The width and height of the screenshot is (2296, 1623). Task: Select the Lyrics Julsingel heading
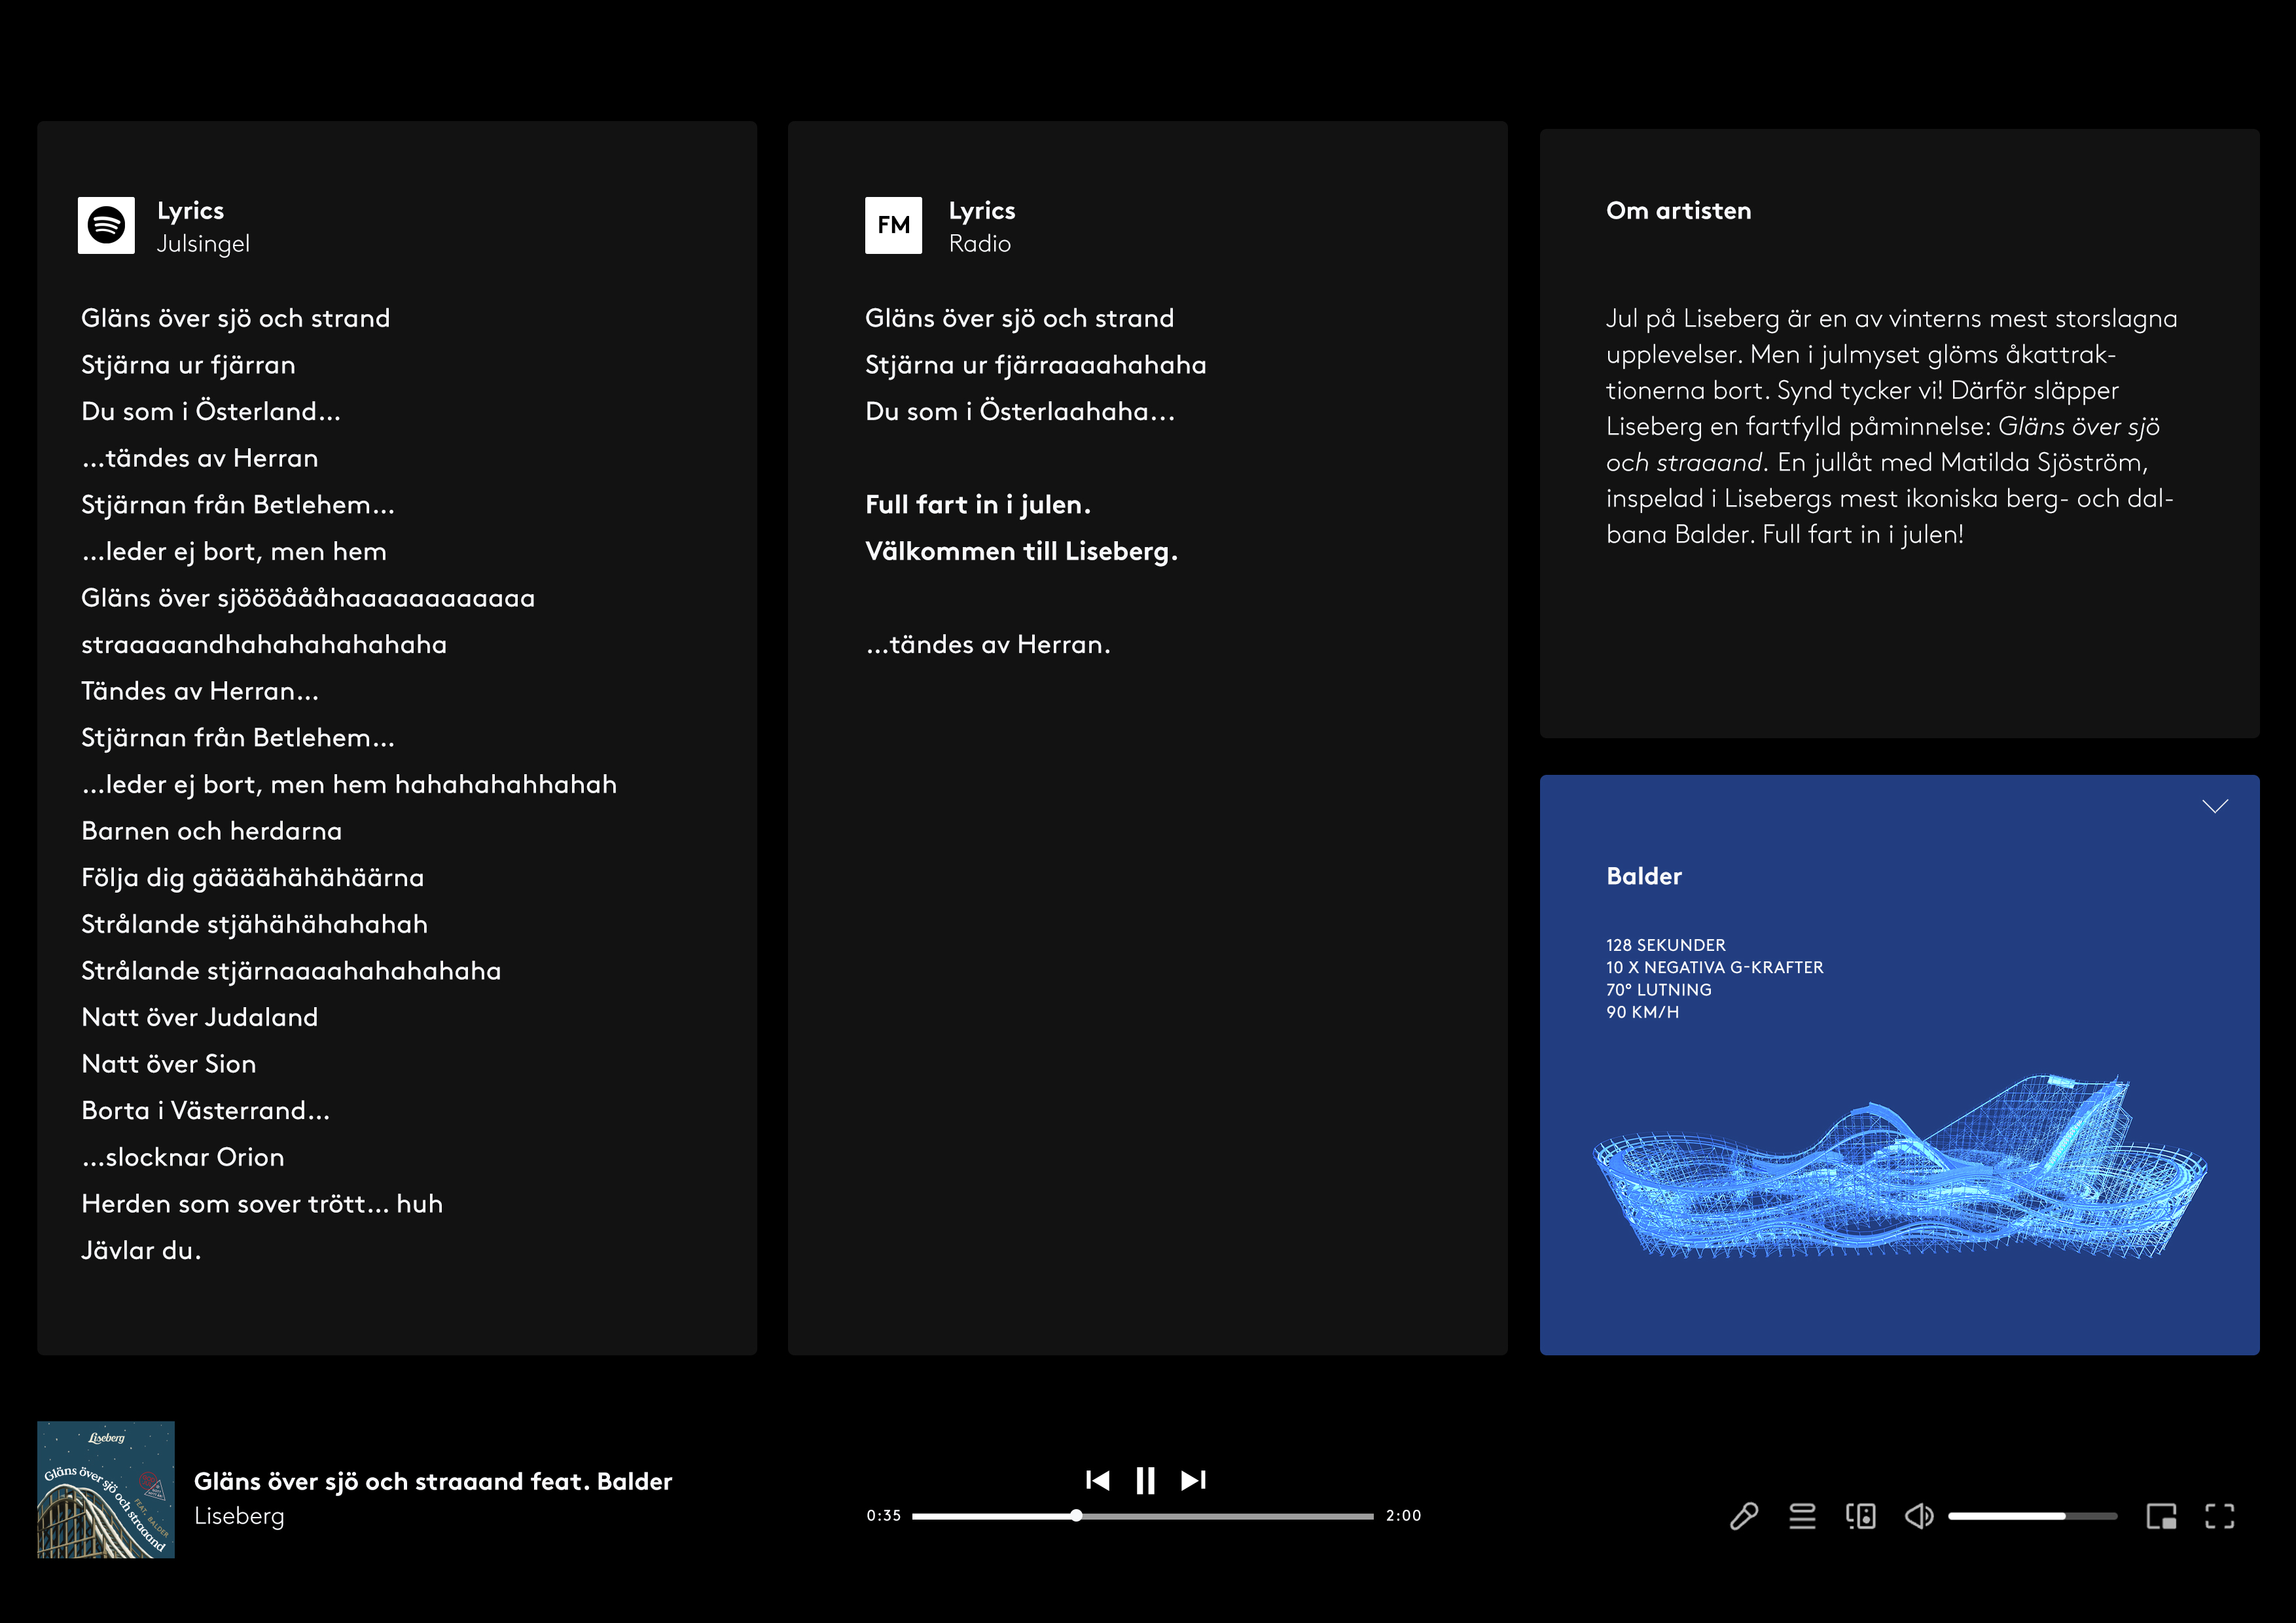point(202,226)
